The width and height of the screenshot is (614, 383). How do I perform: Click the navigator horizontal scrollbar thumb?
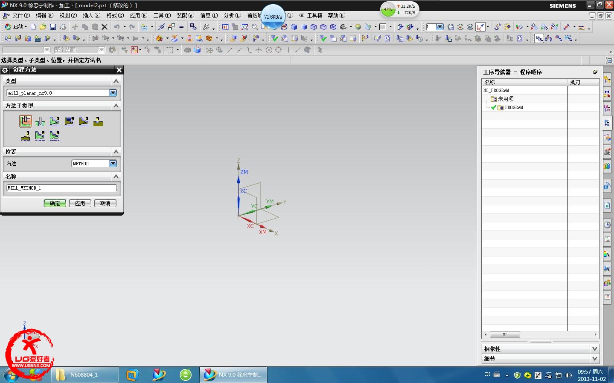click(x=505, y=334)
